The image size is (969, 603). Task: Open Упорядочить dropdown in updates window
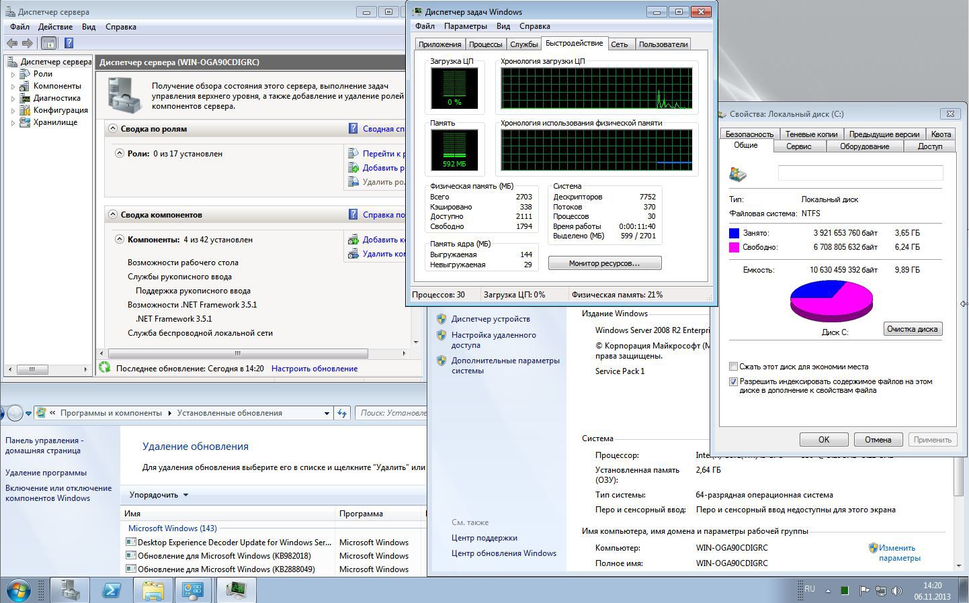click(x=159, y=495)
